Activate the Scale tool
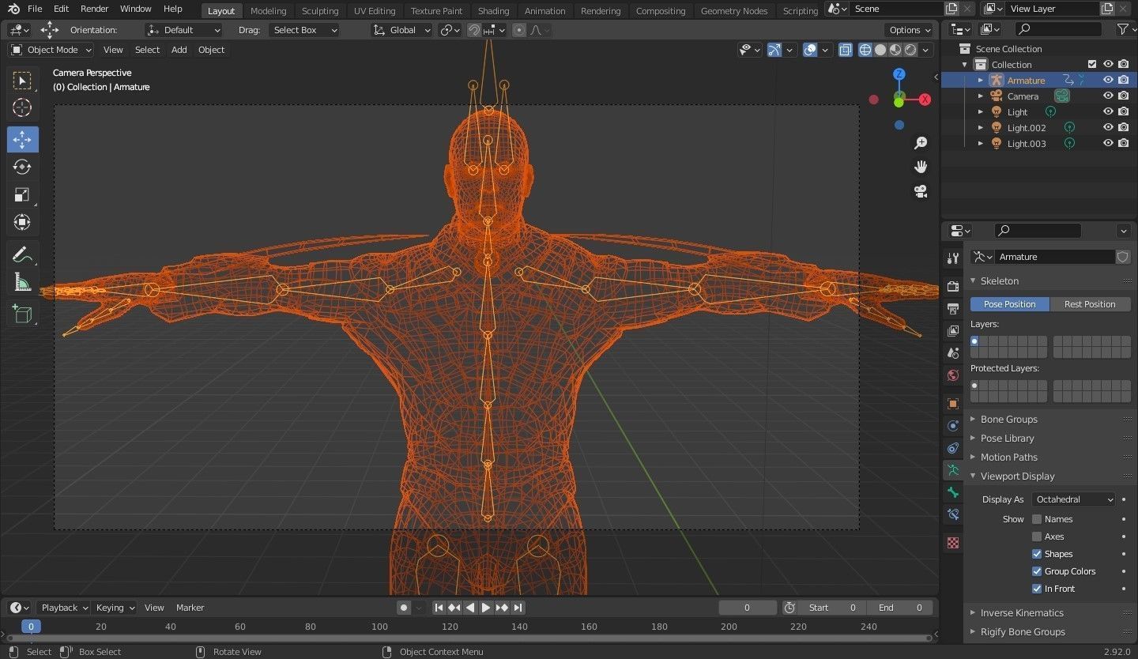 coord(22,194)
